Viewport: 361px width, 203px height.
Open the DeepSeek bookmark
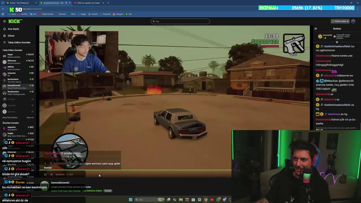(x=105, y=14)
